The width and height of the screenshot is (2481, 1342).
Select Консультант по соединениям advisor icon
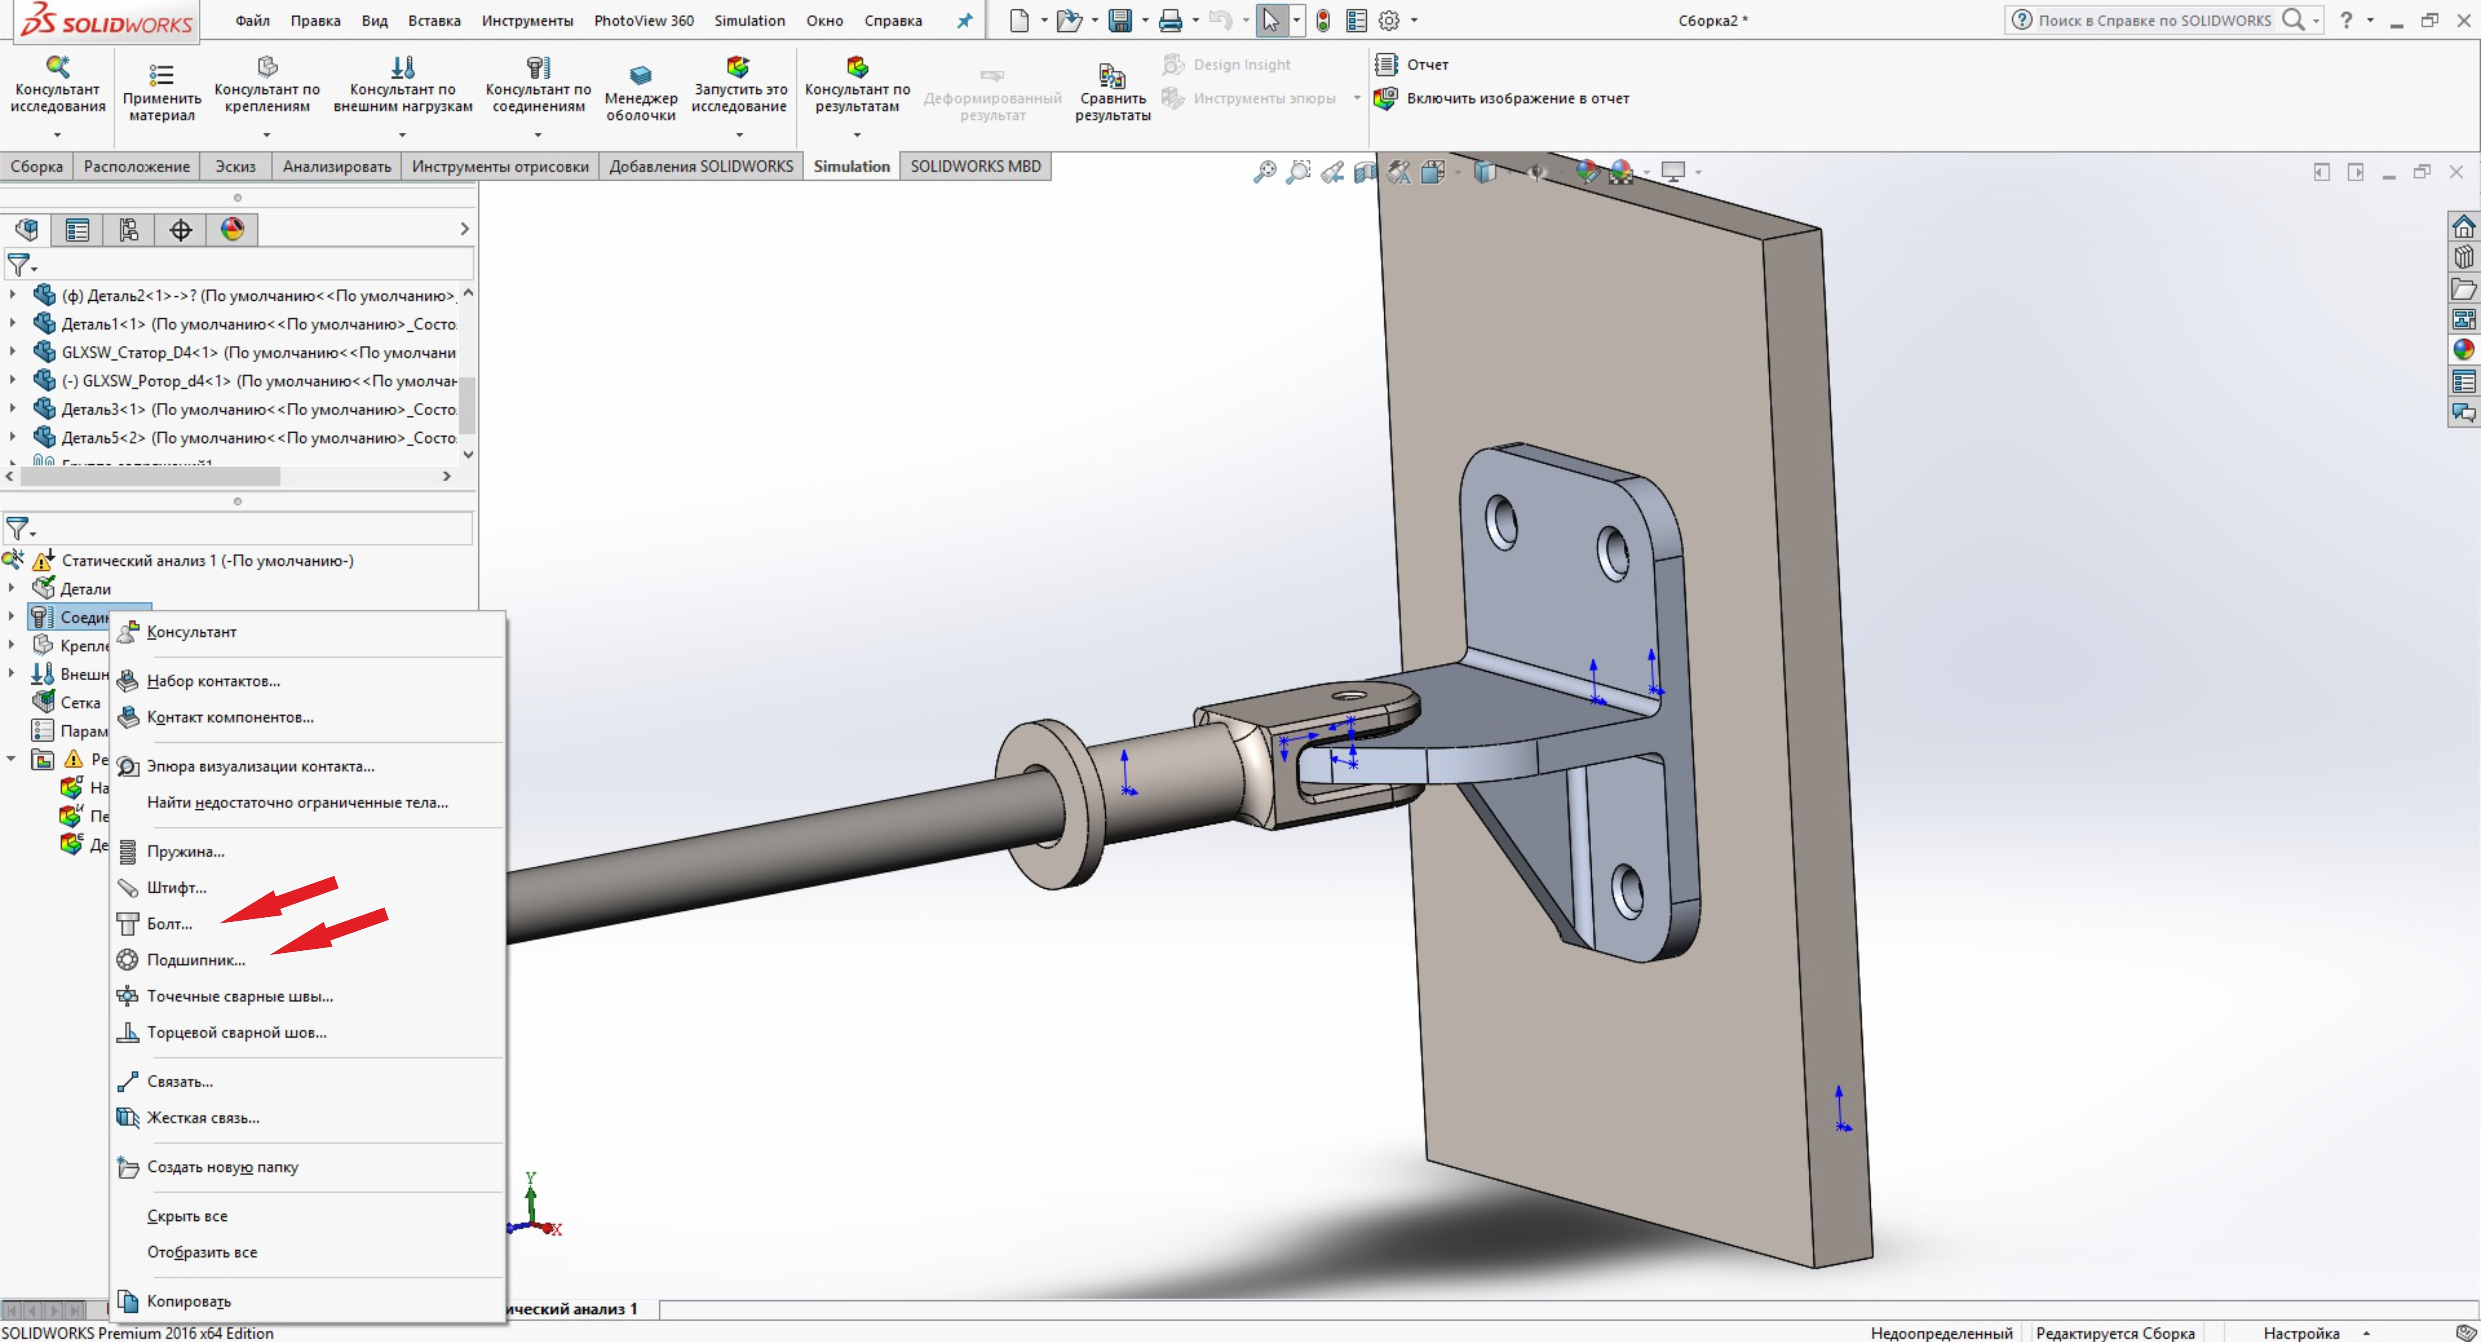(x=537, y=66)
